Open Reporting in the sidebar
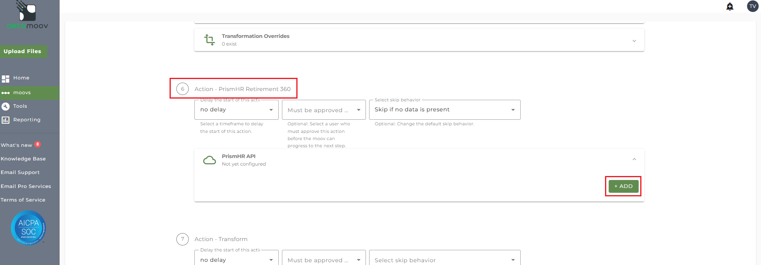 26,120
